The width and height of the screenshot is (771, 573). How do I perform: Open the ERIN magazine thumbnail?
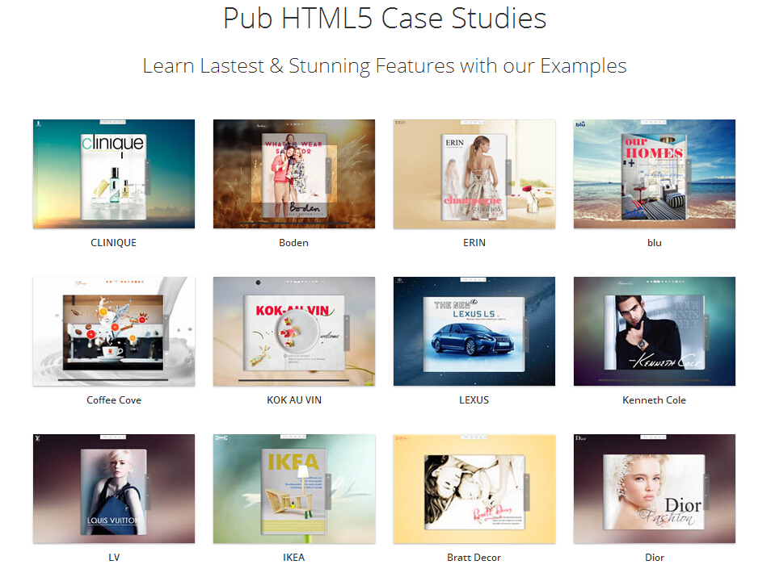(x=474, y=174)
